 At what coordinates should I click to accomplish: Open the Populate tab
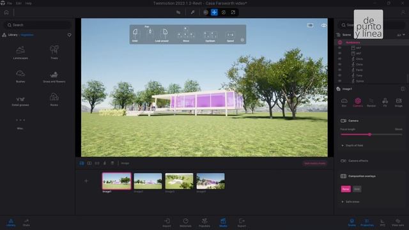[x=204, y=223]
